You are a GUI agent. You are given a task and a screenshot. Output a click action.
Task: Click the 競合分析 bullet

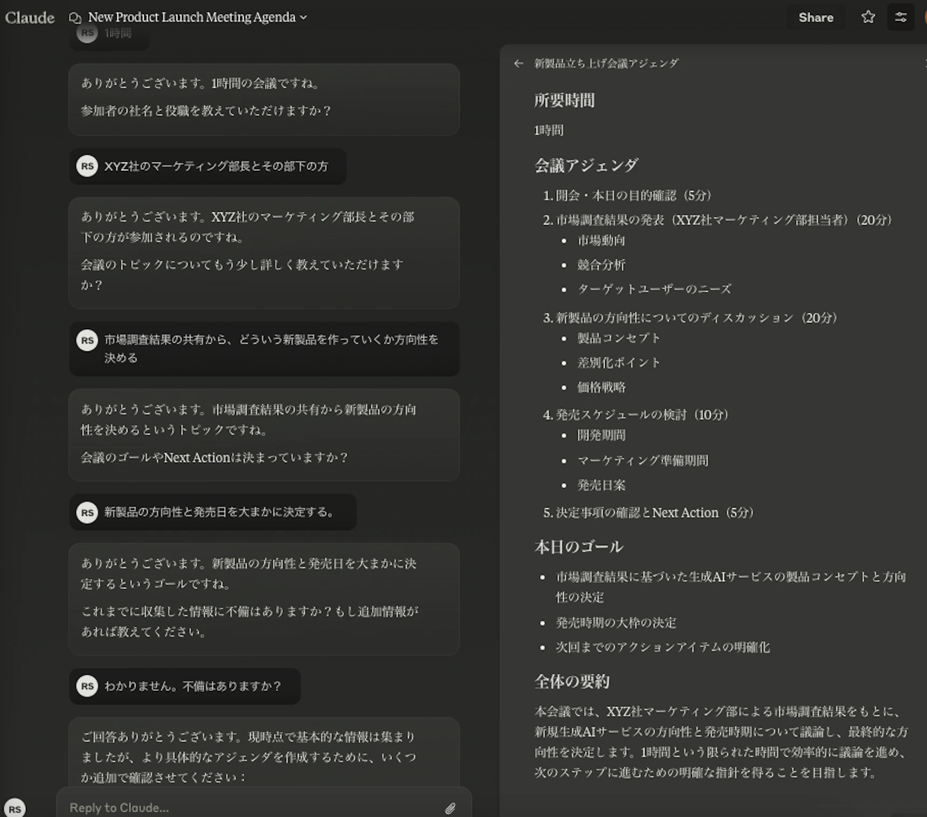point(601,265)
